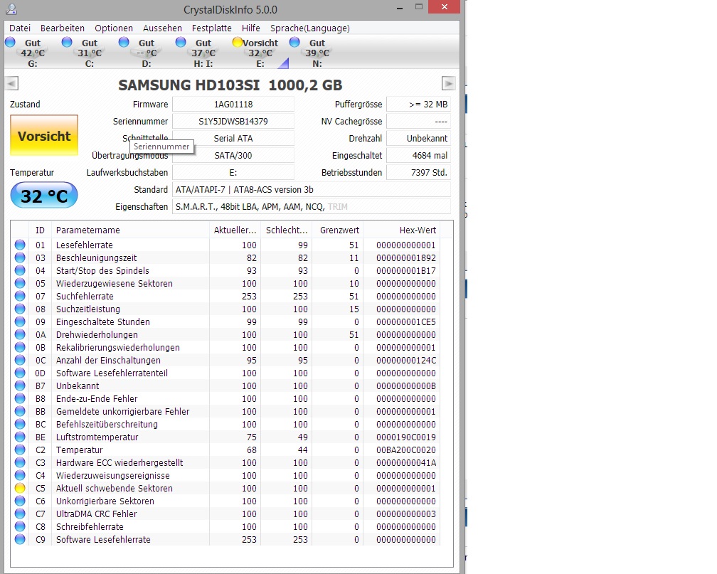Select drive D: status orb without temperature
Screen dimensions: 717x574
(x=124, y=43)
